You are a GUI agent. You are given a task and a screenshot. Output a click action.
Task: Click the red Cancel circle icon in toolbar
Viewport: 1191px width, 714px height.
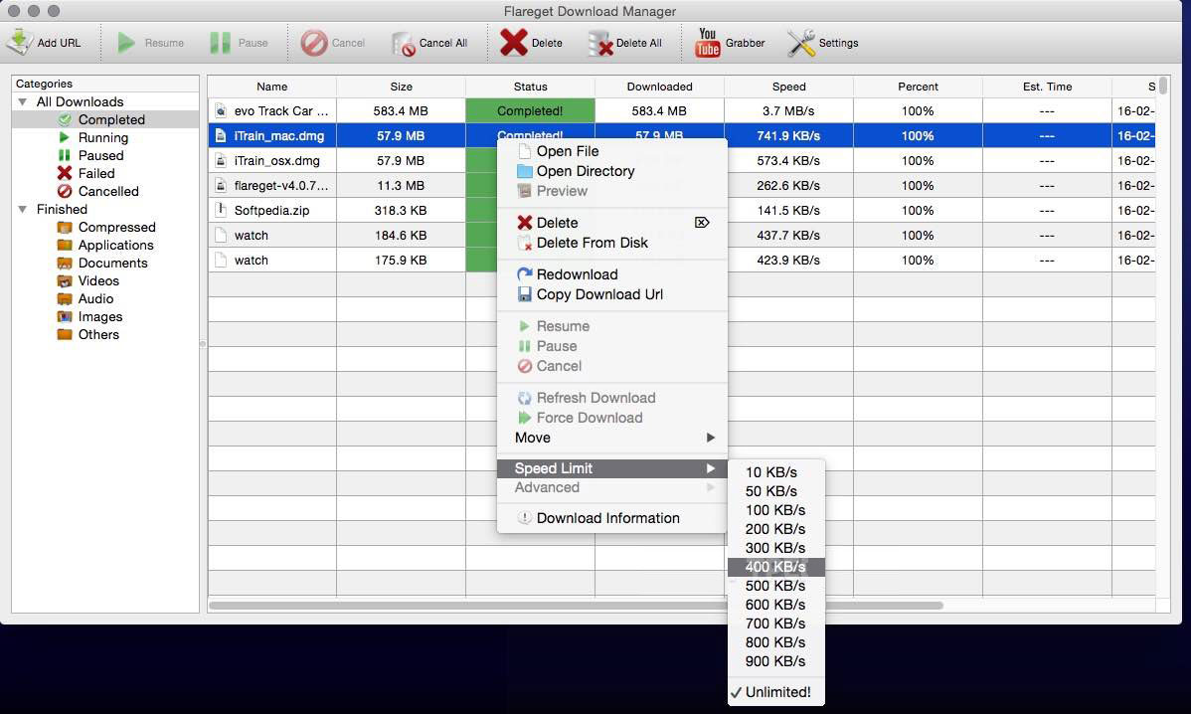(314, 44)
